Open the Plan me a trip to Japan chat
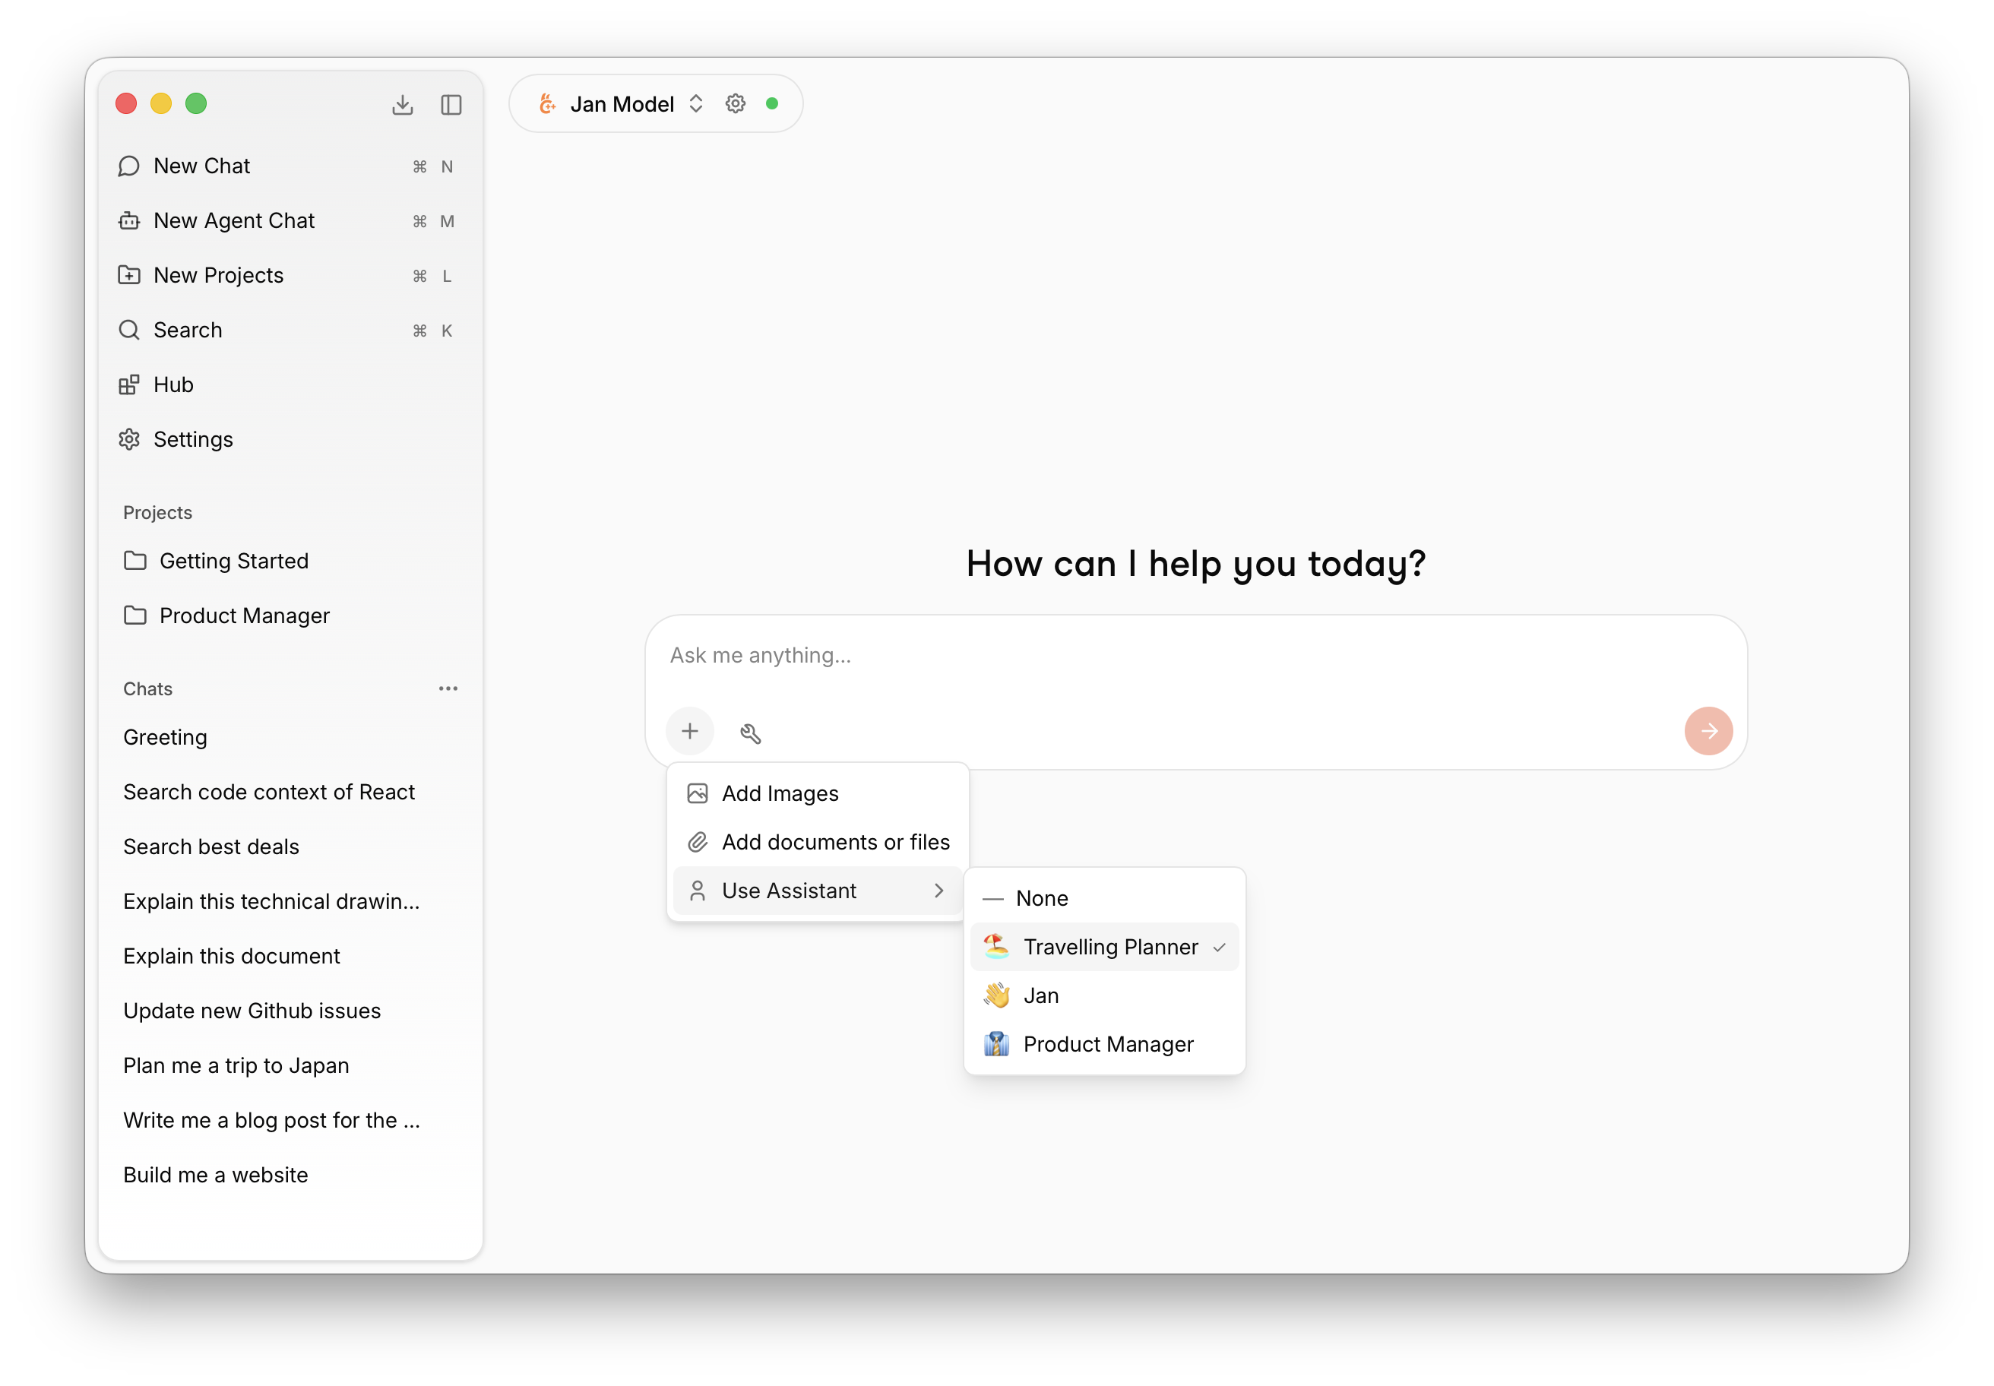Image resolution: width=1994 pixels, height=1386 pixels. pos(236,1065)
